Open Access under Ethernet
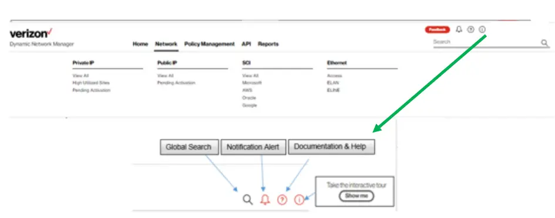Viewport: 555px width, 218px height. point(335,76)
